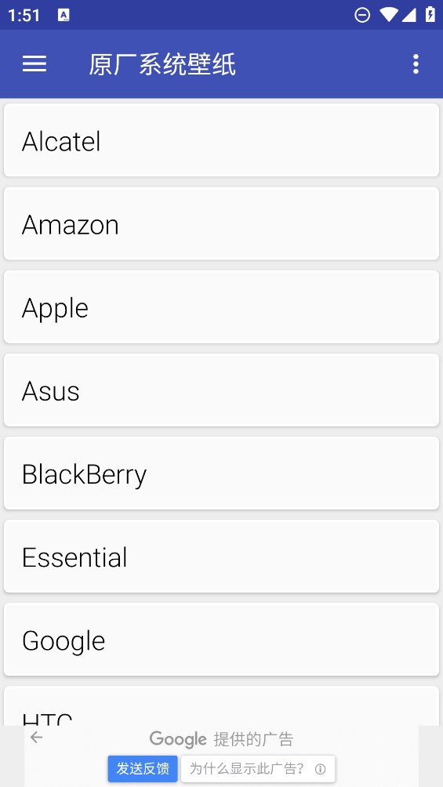Screen dimensions: 443x787
Task: Open the Apple wallpapers category
Action: (221, 306)
